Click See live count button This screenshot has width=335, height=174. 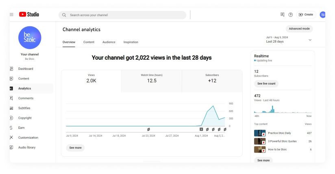pyautogui.click(x=266, y=83)
